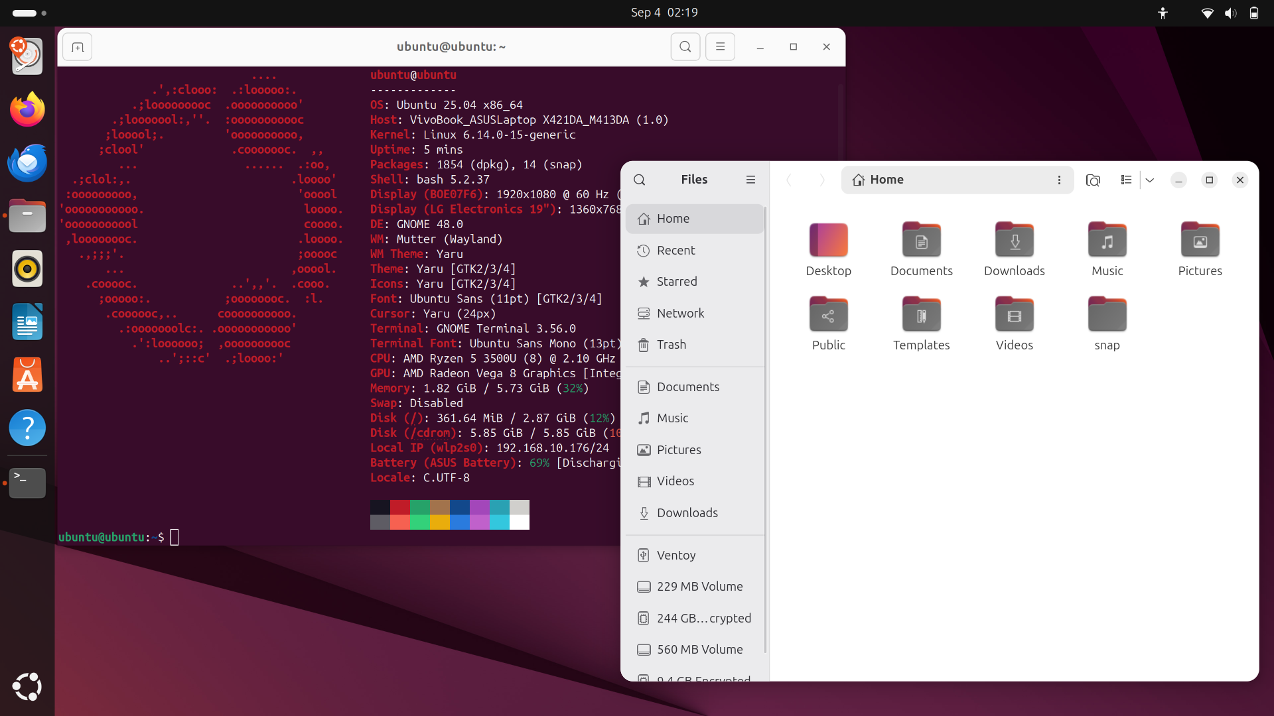Click the volume icon in system tray

[x=1231, y=13]
